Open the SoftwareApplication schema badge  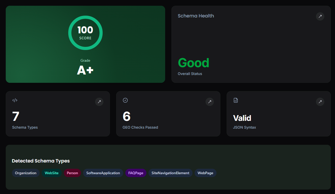click(103, 173)
